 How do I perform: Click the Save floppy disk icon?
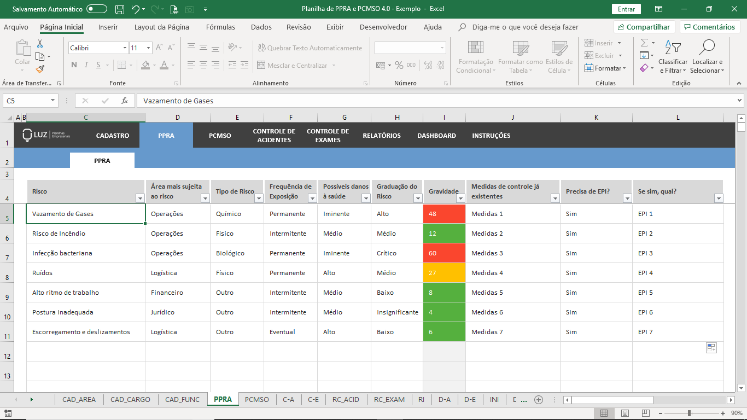click(x=119, y=9)
